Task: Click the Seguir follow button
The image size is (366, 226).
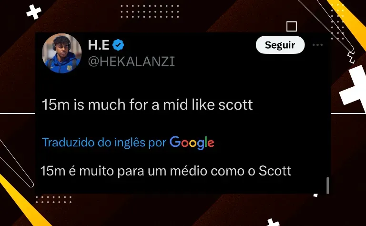Action: click(x=280, y=45)
